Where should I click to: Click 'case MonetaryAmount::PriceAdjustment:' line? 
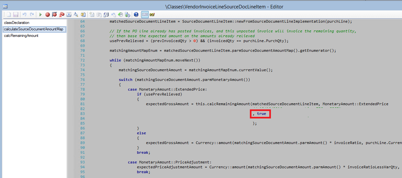tap(169, 162)
